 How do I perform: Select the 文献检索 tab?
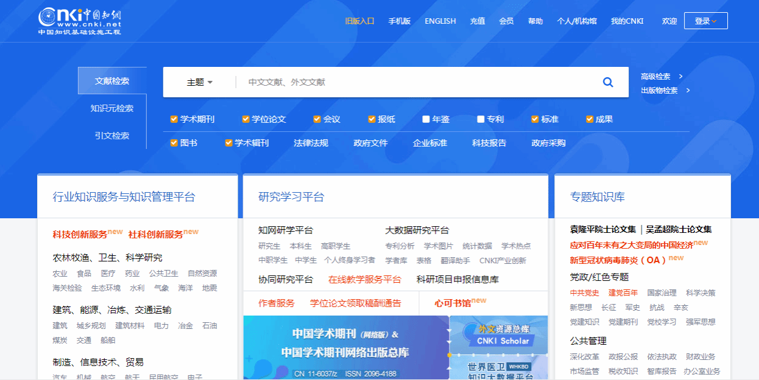pos(112,81)
